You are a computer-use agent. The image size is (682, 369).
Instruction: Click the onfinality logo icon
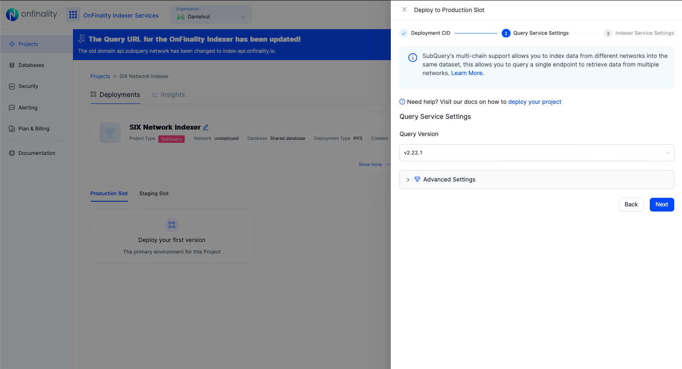(x=12, y=15)
